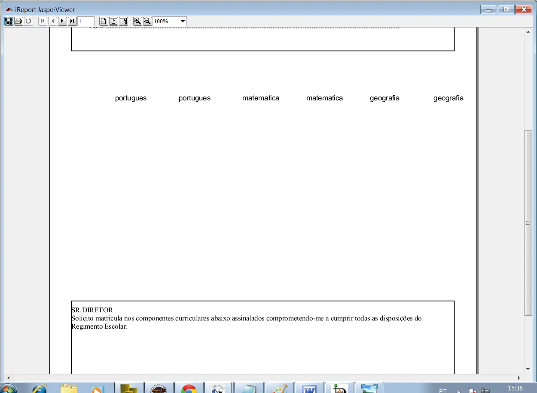Open the Paint palette taskbar icon
This screenshot has width=537, height=393.
[279, 388]
